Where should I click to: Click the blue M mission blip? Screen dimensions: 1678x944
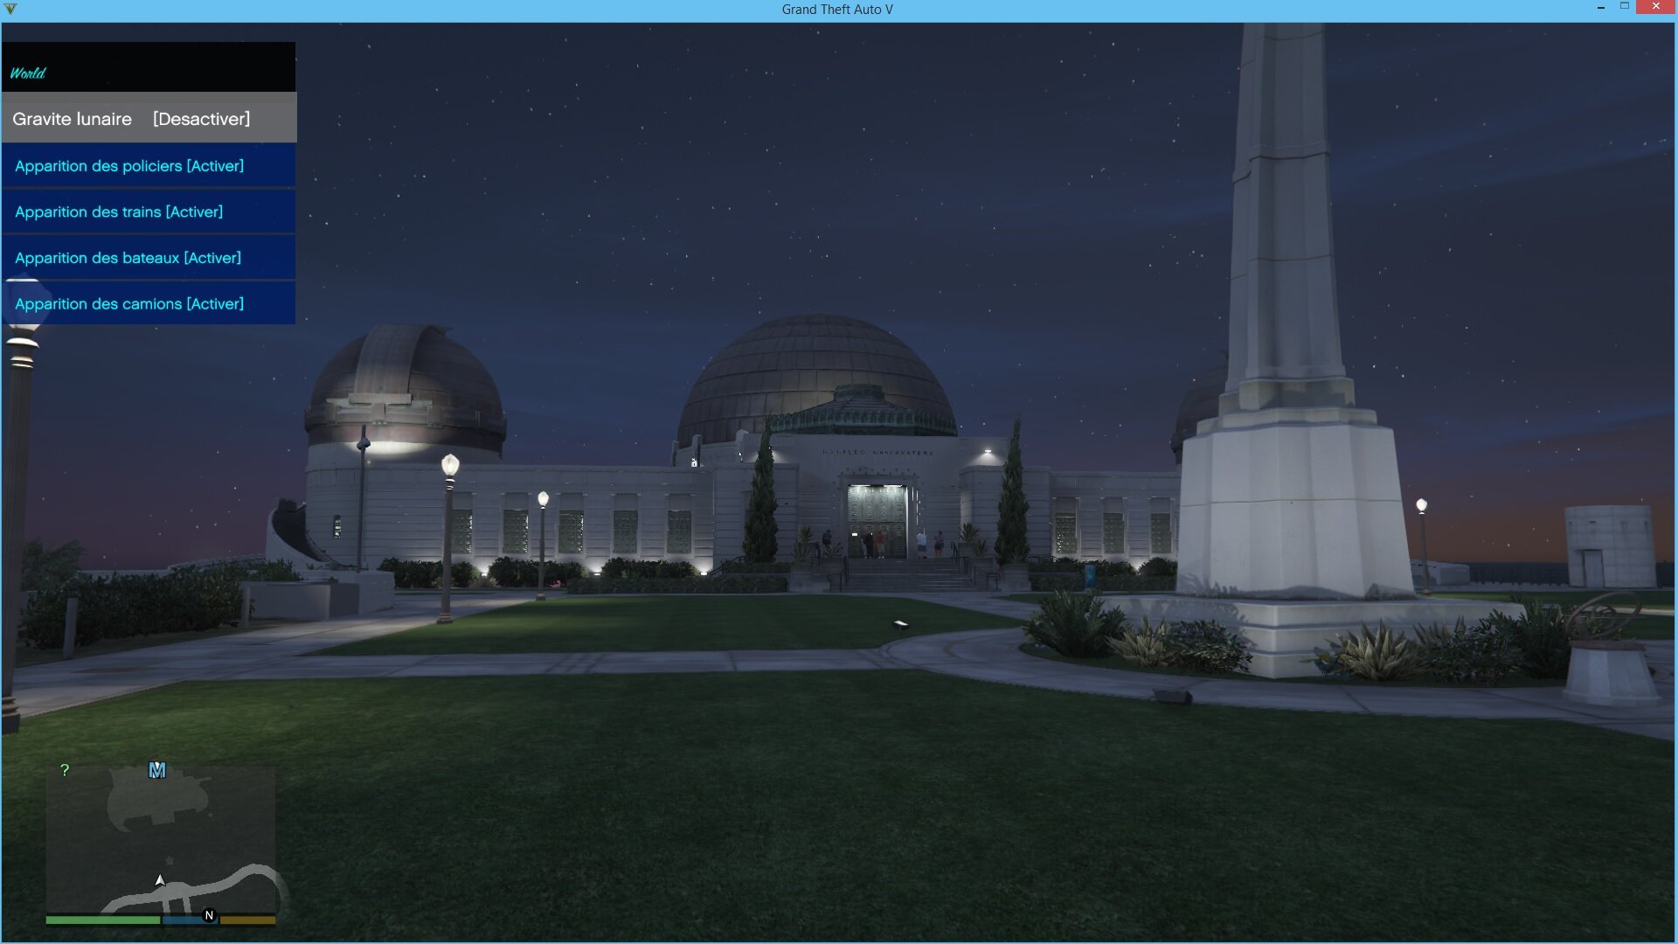(x=157, y=770)
